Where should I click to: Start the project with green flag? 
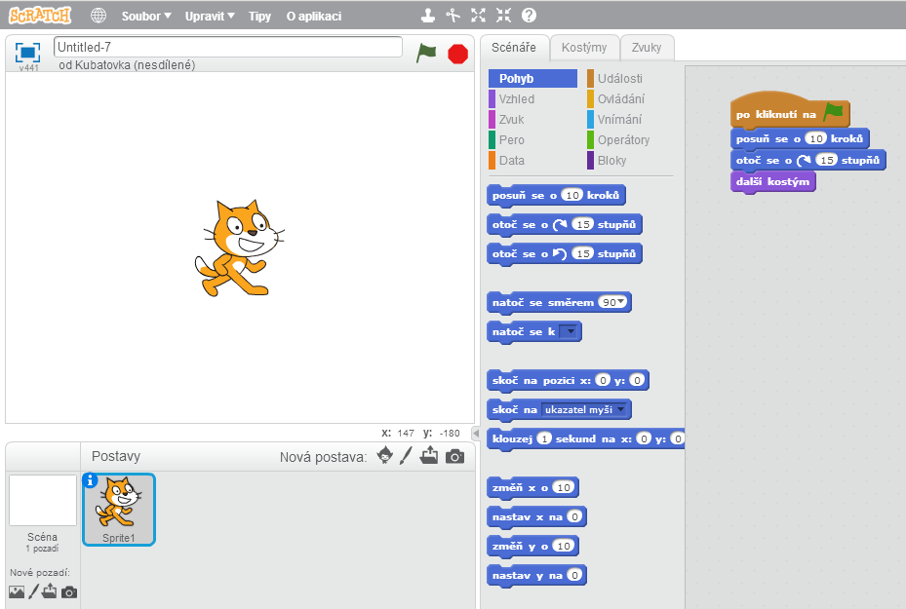pos(426,54)
